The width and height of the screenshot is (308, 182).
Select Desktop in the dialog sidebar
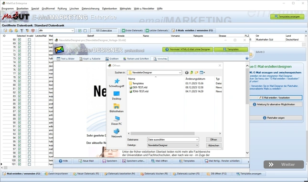117,96
